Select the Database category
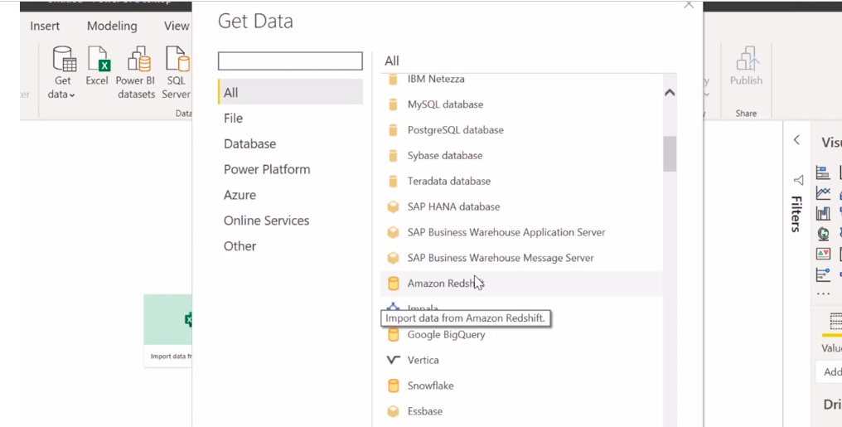842x427 pixels. pyautogui.click(x=291, y=143)
